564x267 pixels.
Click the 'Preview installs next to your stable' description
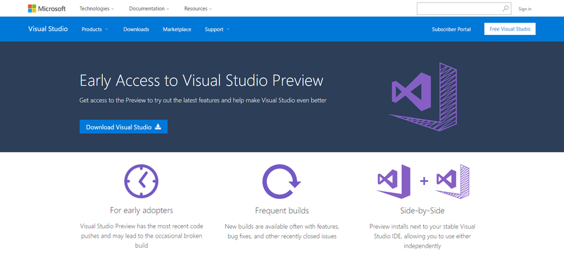[x=422, y=236]
